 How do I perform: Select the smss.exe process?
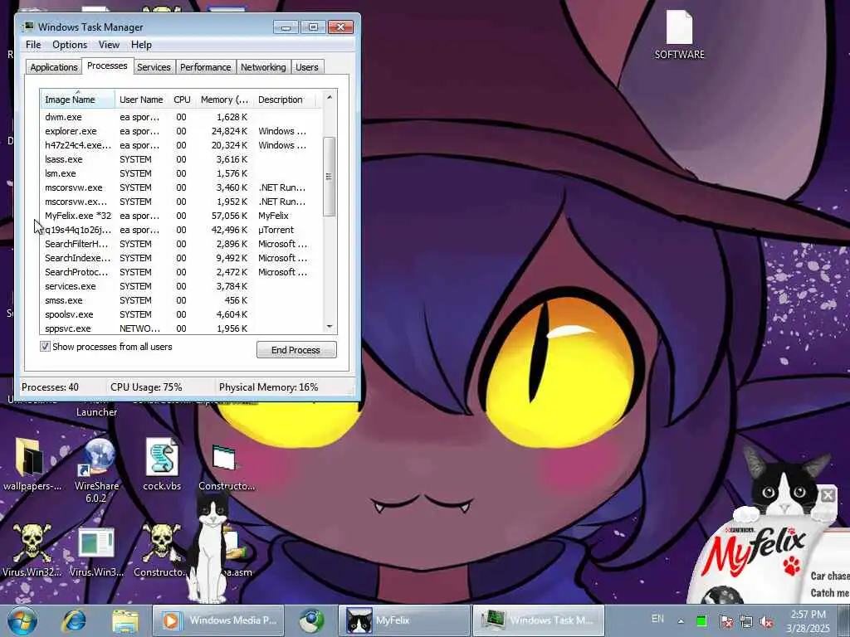pos(181,300)
